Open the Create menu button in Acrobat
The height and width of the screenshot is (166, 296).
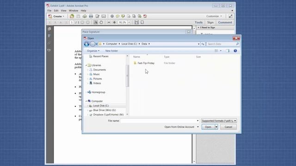point(56,17)
